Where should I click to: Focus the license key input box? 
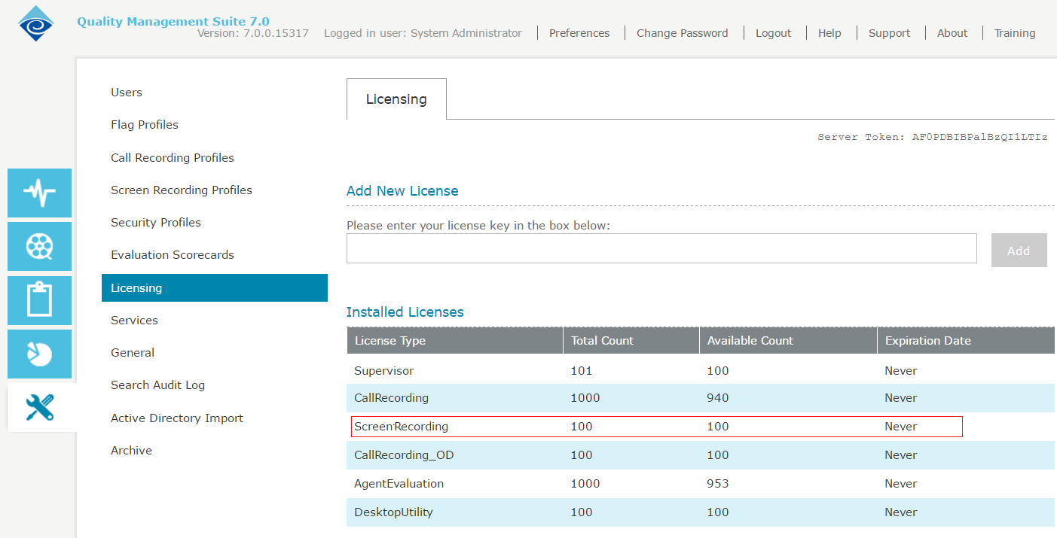coord(661,248)
